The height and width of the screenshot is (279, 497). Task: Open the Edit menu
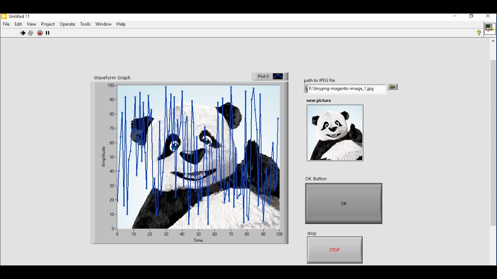click(18, 24)
